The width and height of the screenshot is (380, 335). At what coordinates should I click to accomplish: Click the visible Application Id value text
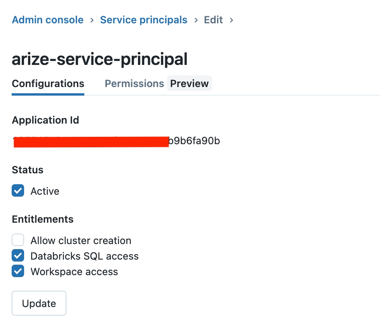click(194, 141)
